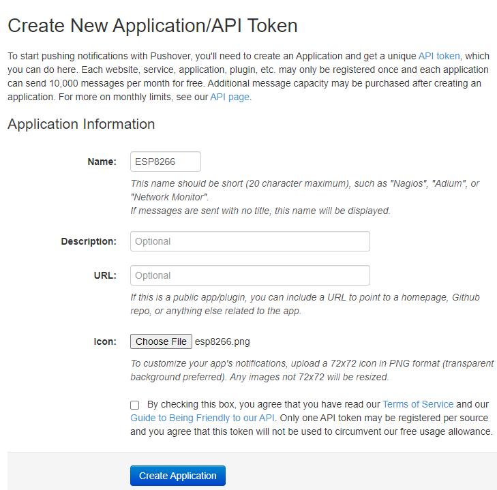Open the API token link
Viewport: 497px width, 490px height.
pos(439,56)
